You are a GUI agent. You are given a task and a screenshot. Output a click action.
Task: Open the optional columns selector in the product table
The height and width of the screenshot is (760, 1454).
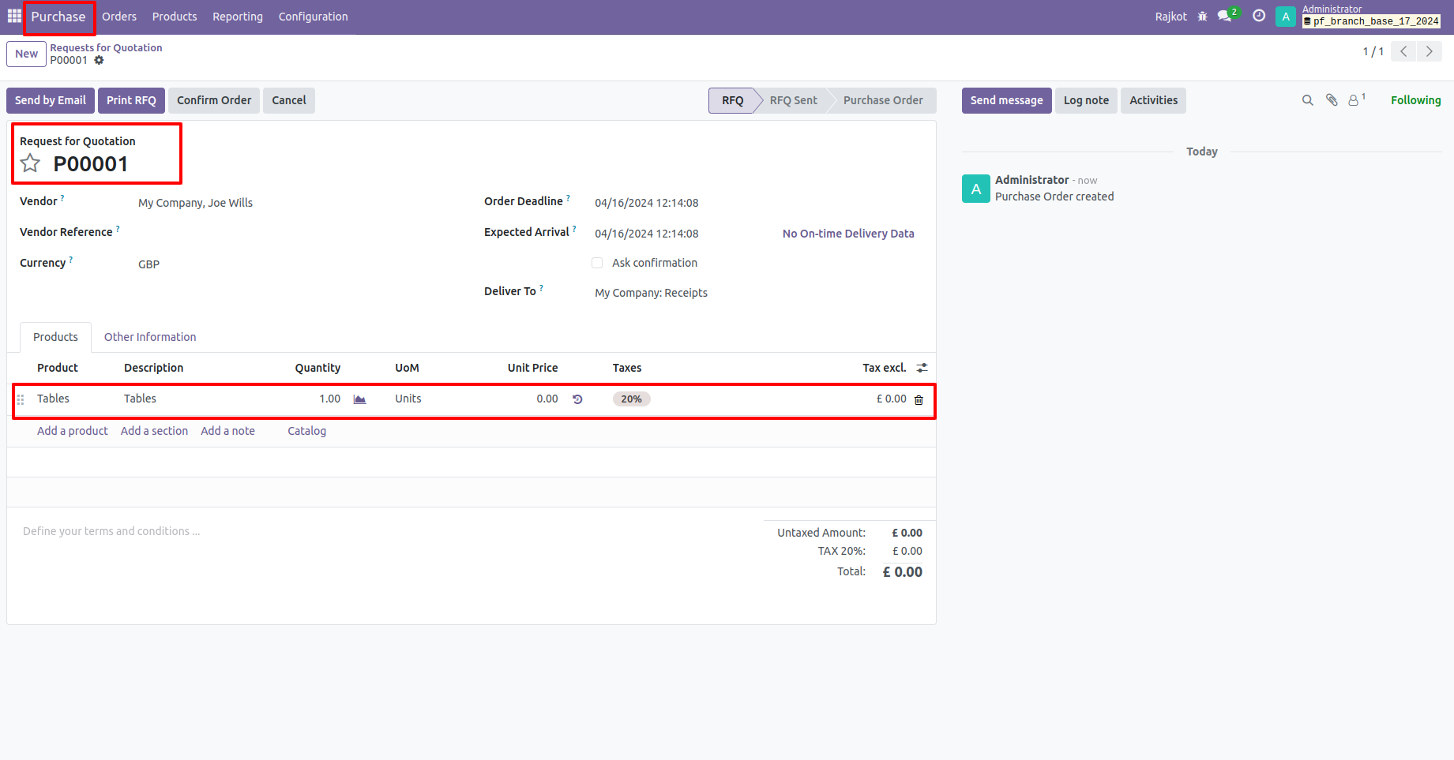pyautogui.click(x=922, y=367)
